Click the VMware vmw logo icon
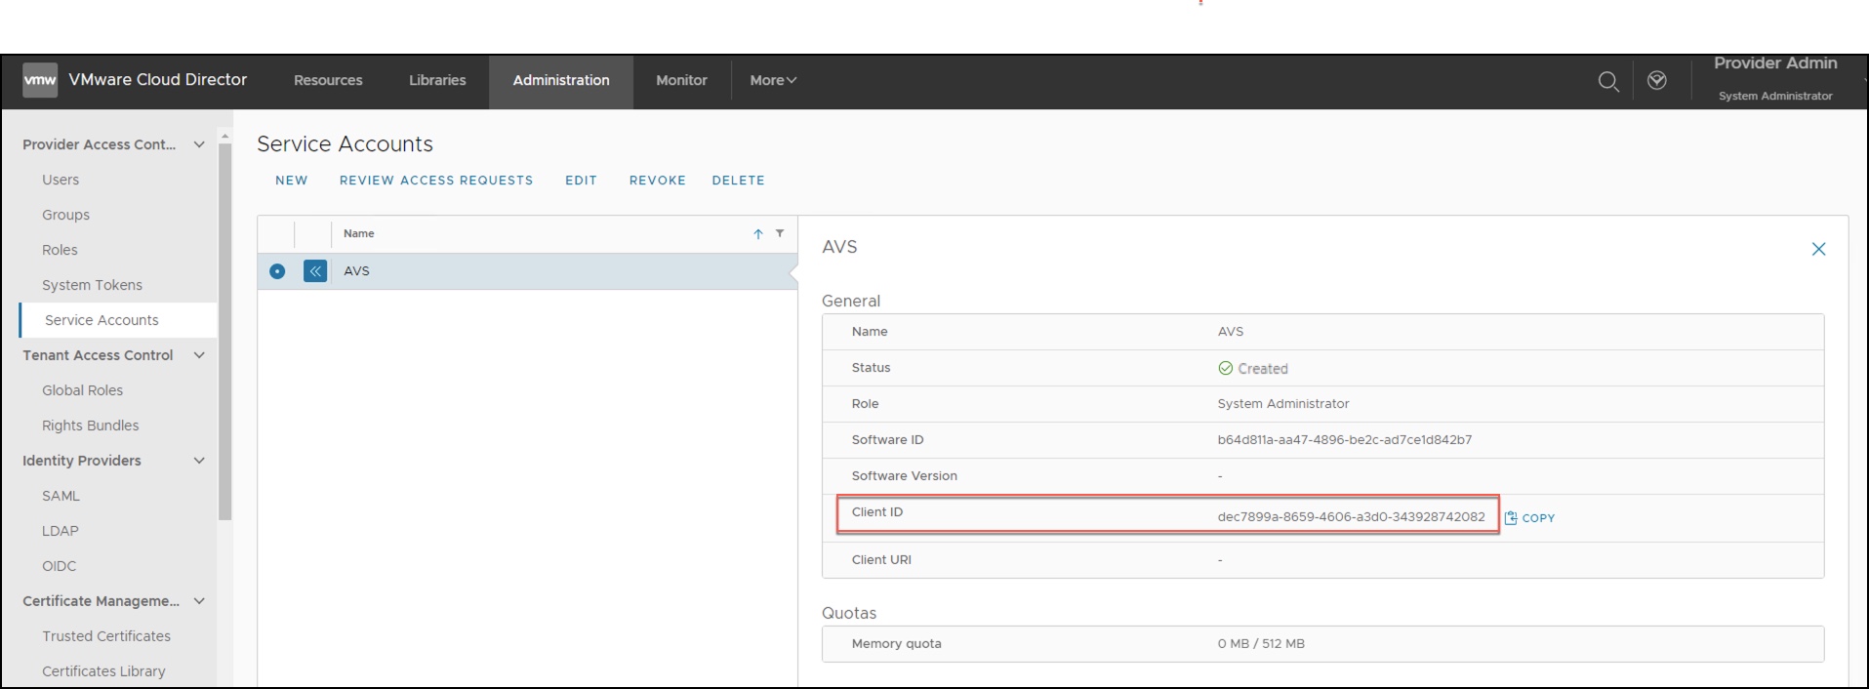 40,80
